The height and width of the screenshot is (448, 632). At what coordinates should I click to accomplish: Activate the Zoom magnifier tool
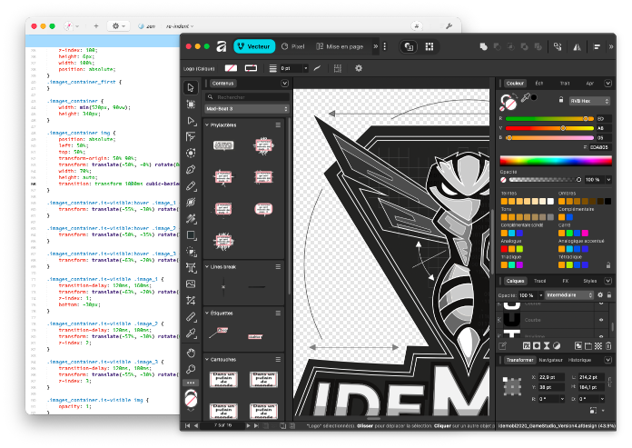pyautogui.click(x=191, y=369)
